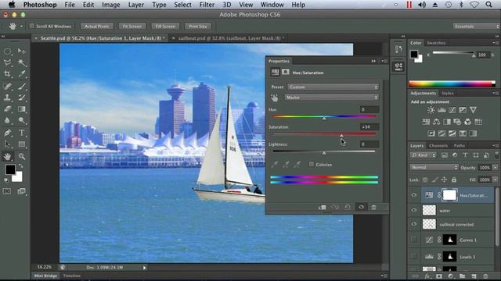The width and height of the screenshot is (501, 281).
Task: Switch to the sailboat.psd document tab
Action: tap(229, 38)
